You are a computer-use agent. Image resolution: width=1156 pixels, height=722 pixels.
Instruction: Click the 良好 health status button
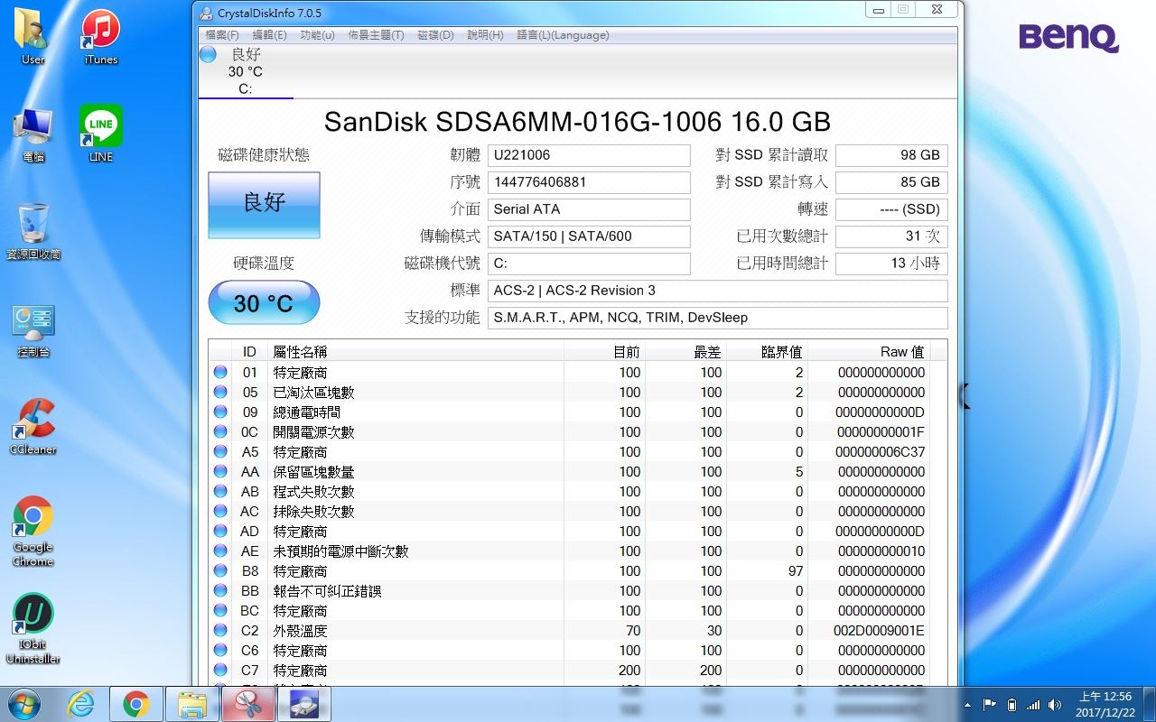264,205
